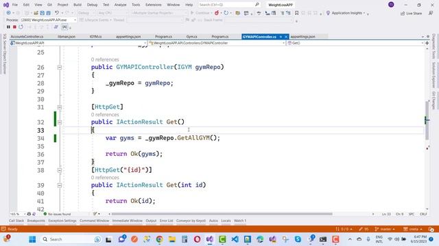Click the Hot Reload flame icon
Screen dimensions: 439x246
click(x=217, y=13)
